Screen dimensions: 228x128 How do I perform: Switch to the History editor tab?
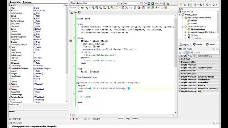click(135, 118)
